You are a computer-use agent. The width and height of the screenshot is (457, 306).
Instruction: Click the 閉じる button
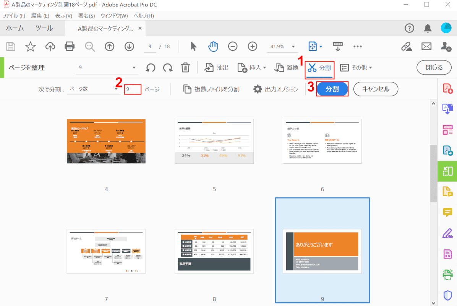click(434, 68)
